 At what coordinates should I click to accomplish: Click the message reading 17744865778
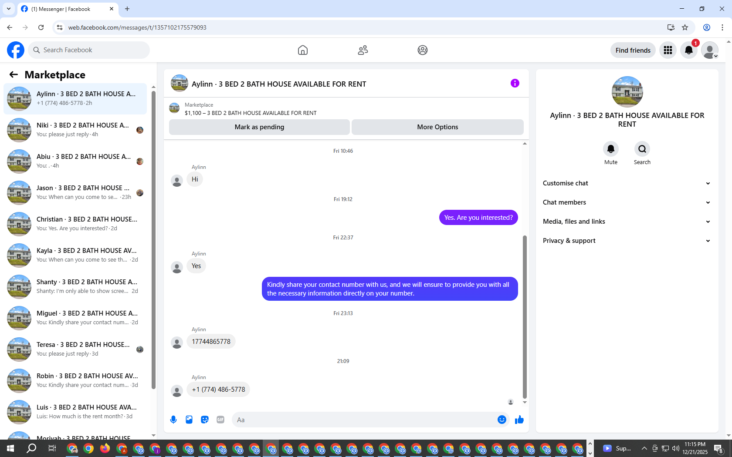[x=211, y=342]
